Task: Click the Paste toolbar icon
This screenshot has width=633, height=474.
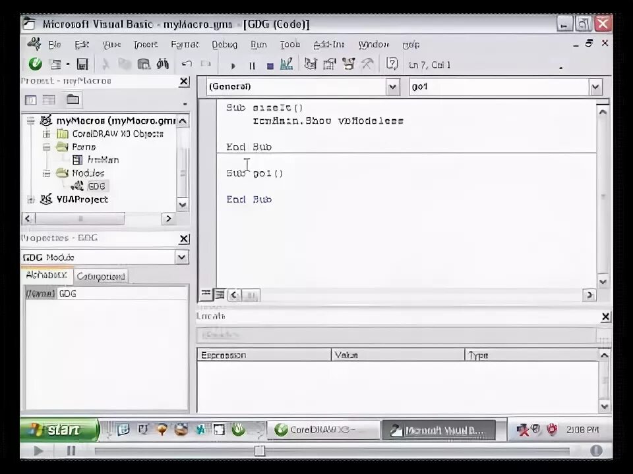Action: (x=144, y=64)
